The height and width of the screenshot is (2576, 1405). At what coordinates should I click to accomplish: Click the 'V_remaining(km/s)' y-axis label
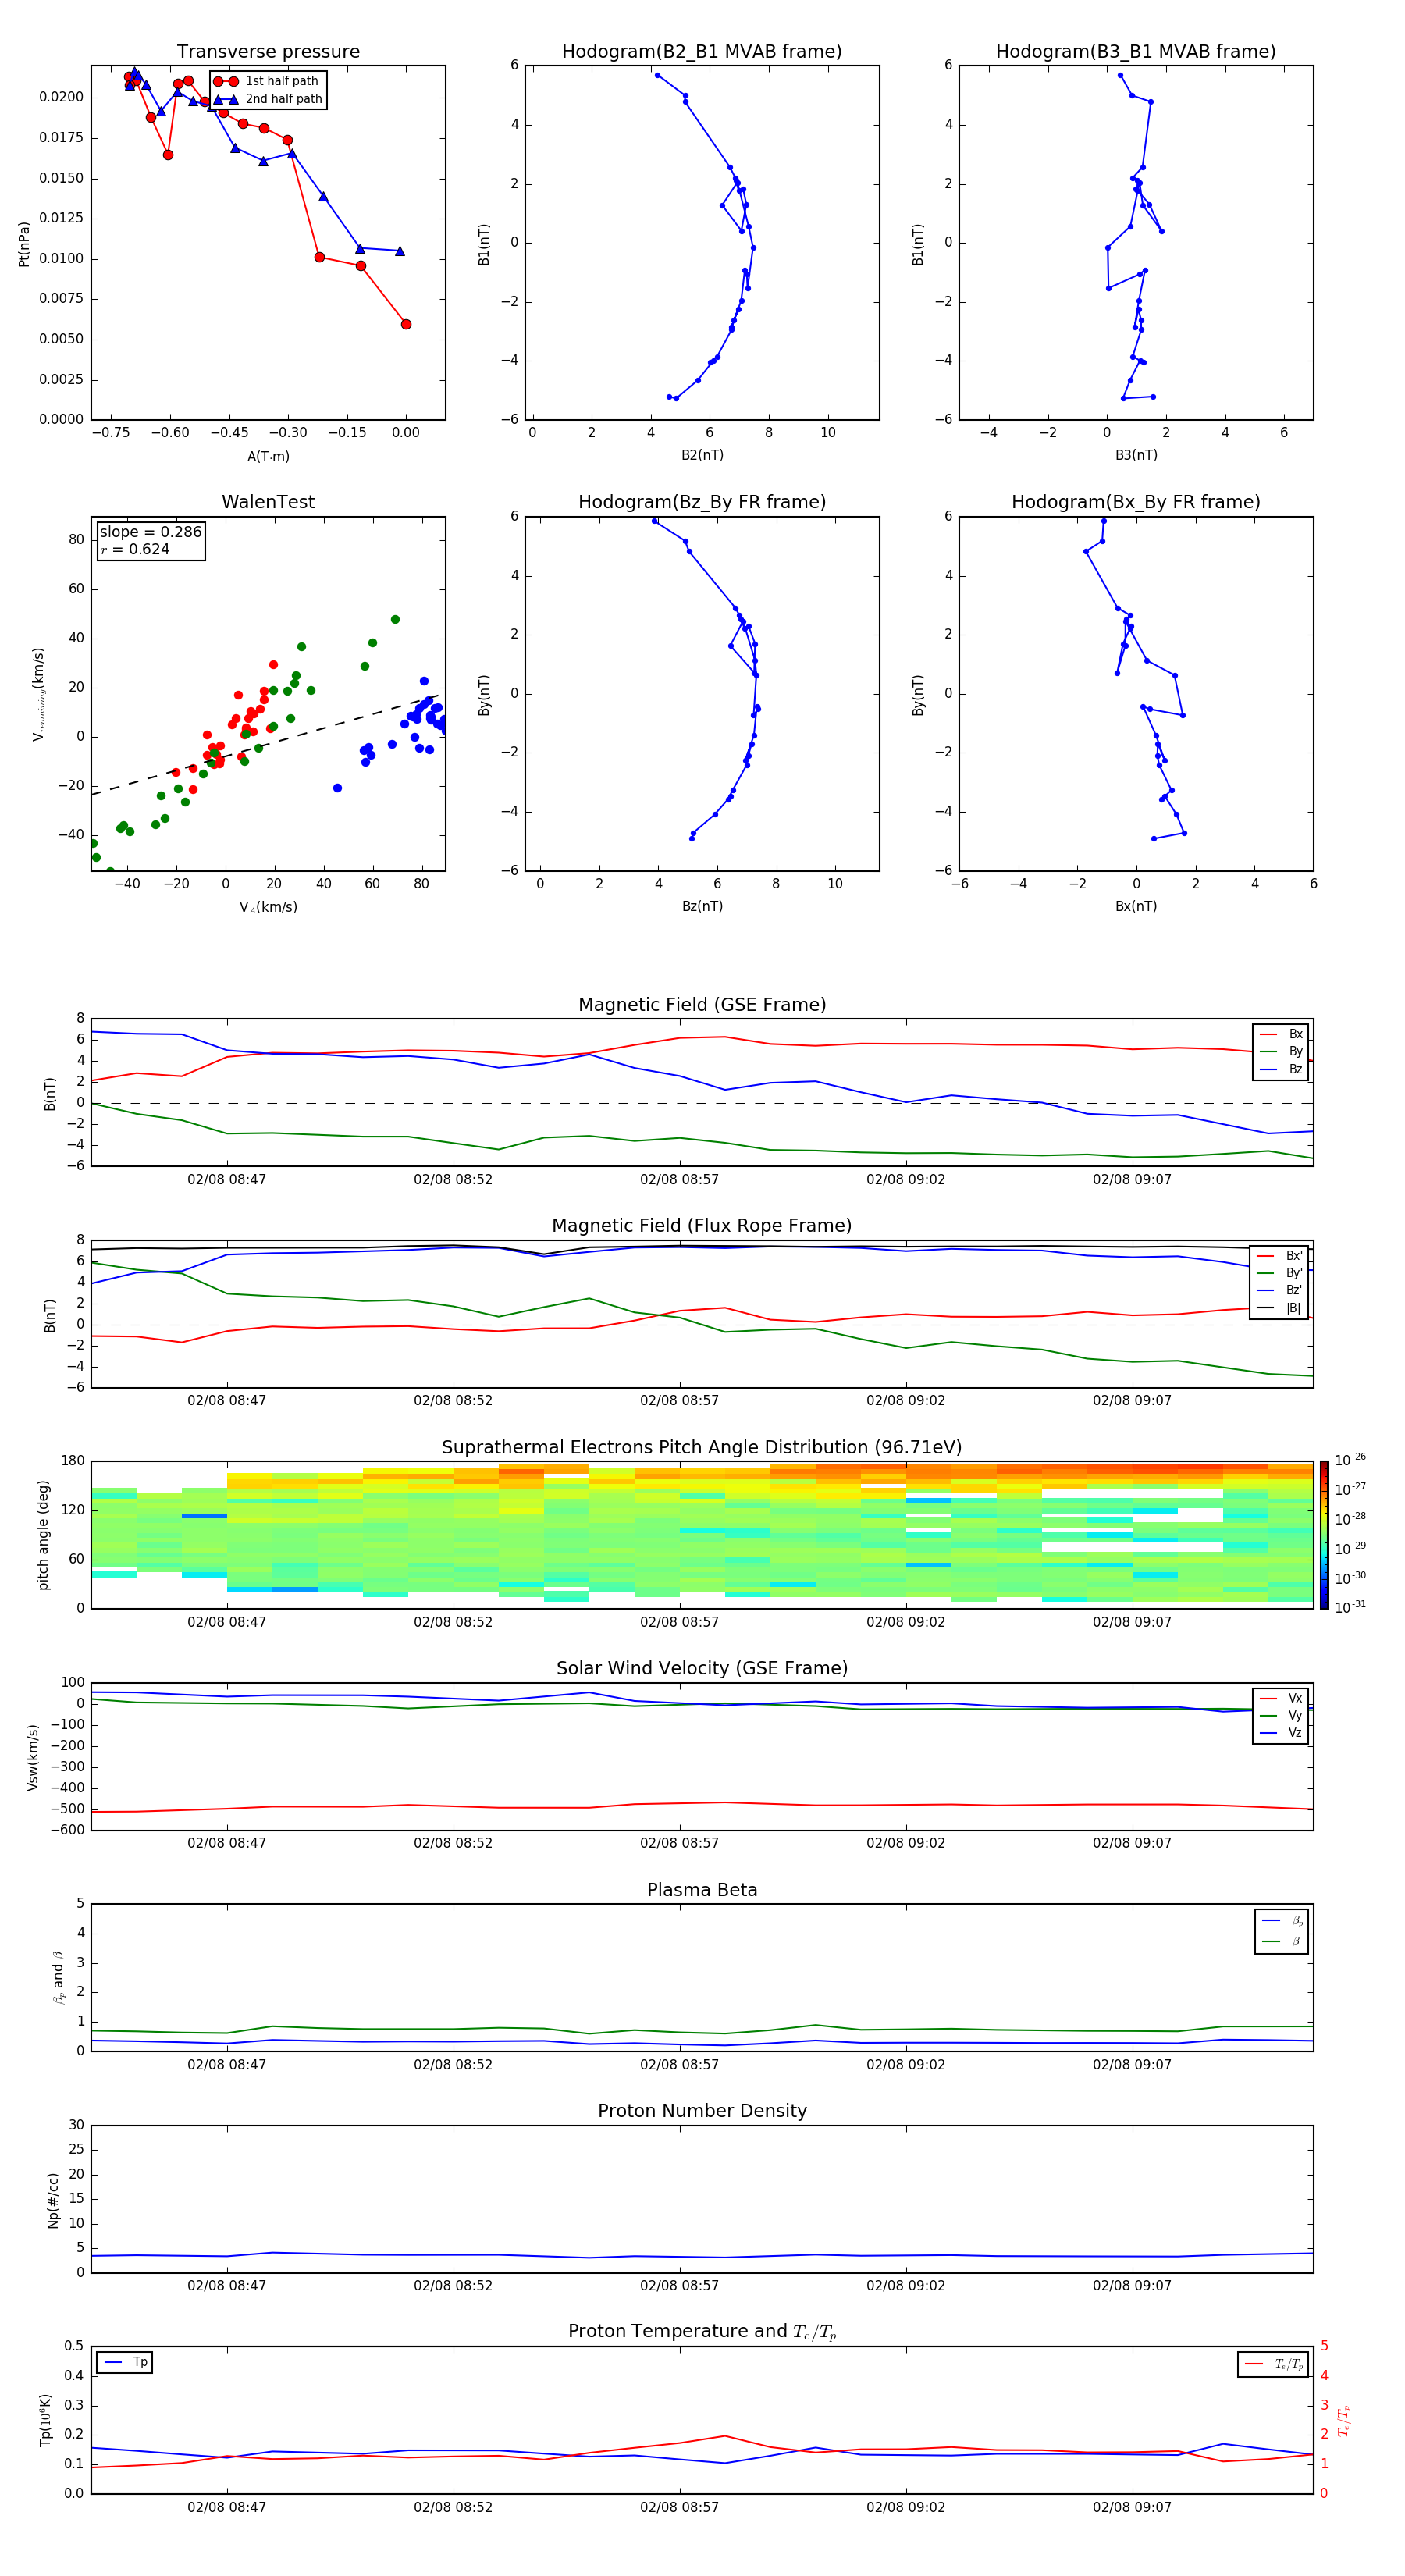38,694
